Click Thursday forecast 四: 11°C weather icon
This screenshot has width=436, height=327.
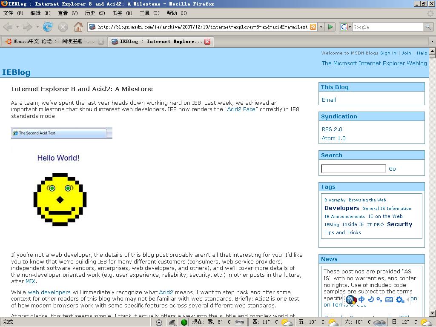tap(287, 323)
